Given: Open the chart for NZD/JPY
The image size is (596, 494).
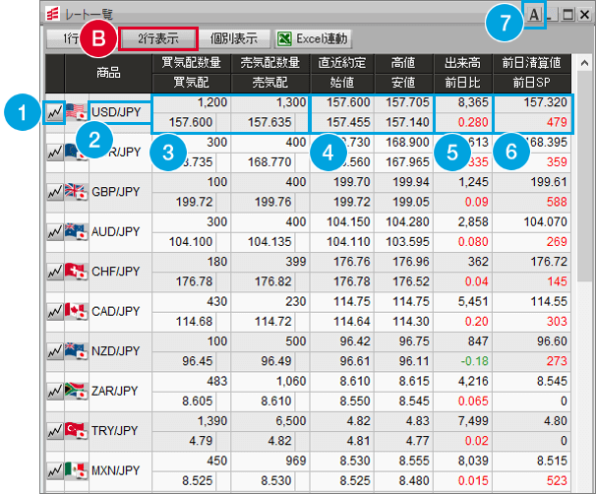Looking at the screenshot, I should 55,351.
